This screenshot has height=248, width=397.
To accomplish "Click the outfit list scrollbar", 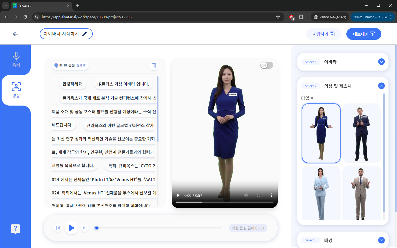I will pos(384,153).
